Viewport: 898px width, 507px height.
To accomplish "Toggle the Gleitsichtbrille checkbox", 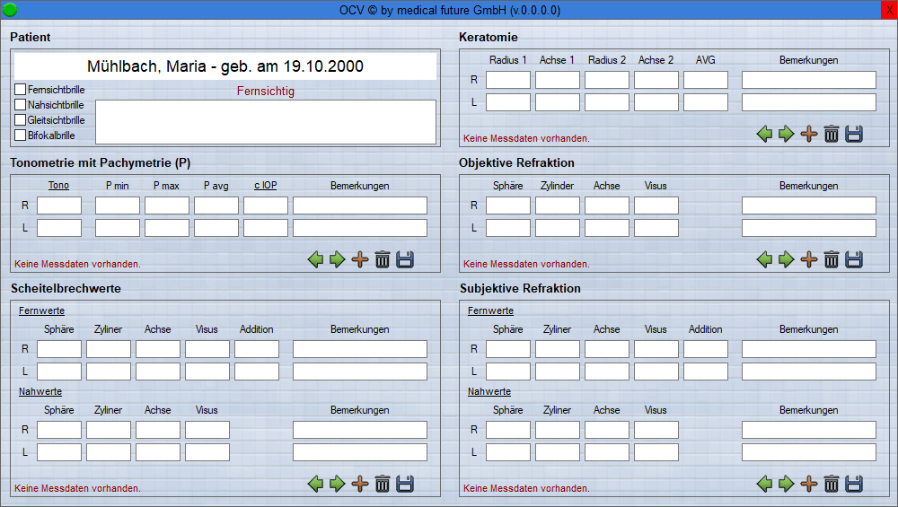I will point(21,120).
